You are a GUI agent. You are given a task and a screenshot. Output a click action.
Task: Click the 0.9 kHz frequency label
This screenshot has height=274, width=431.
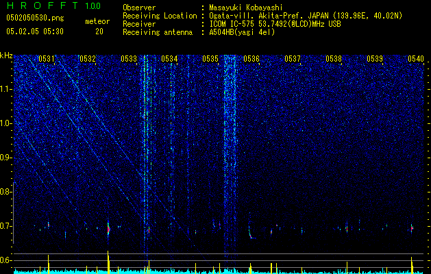5,158
